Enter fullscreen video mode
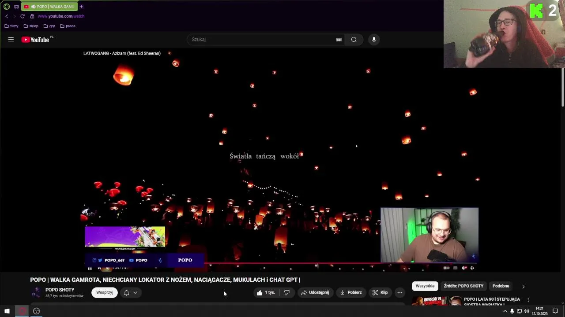565x317 pixels. tap(472, 268)
